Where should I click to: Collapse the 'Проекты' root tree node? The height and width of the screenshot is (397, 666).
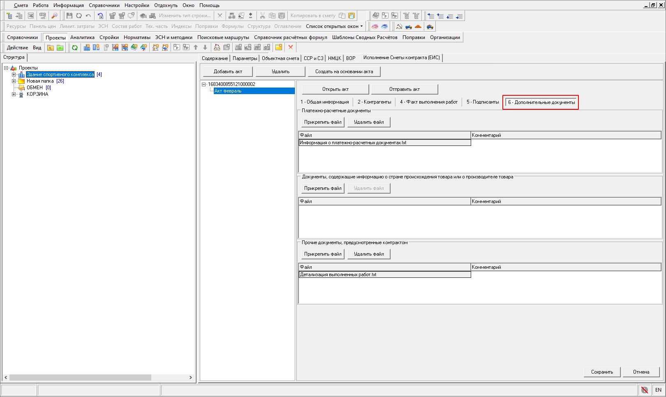point(6,68)
